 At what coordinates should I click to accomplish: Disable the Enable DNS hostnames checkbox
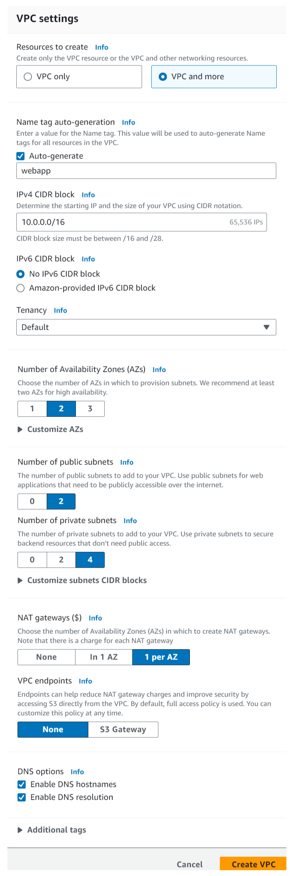click(x=22, y=784)
